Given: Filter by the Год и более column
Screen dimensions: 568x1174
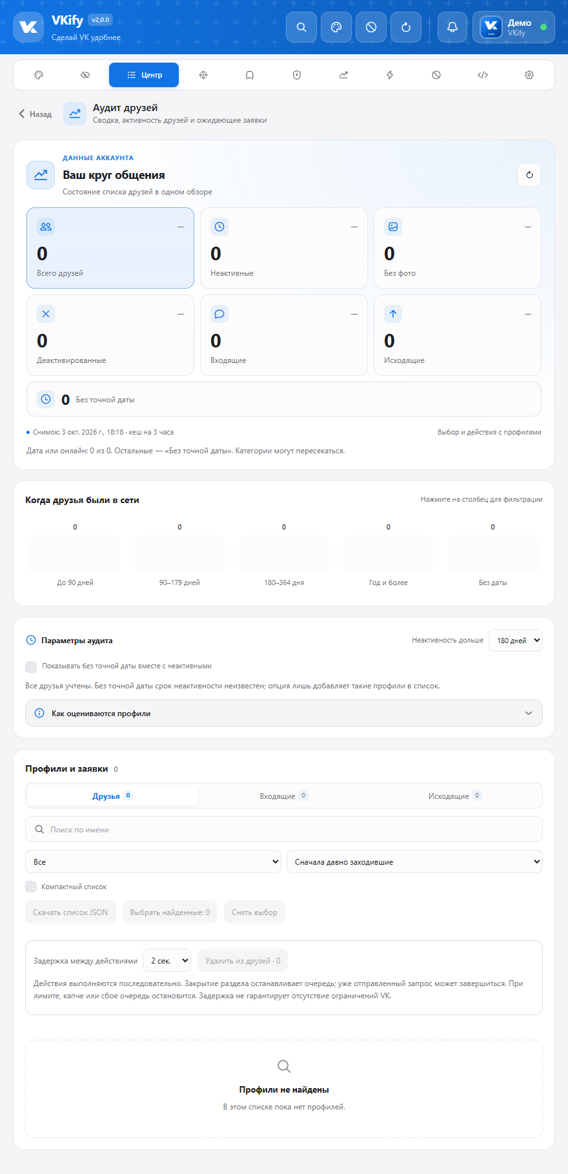Looking at the screenshot, I should tap(389, 554).
